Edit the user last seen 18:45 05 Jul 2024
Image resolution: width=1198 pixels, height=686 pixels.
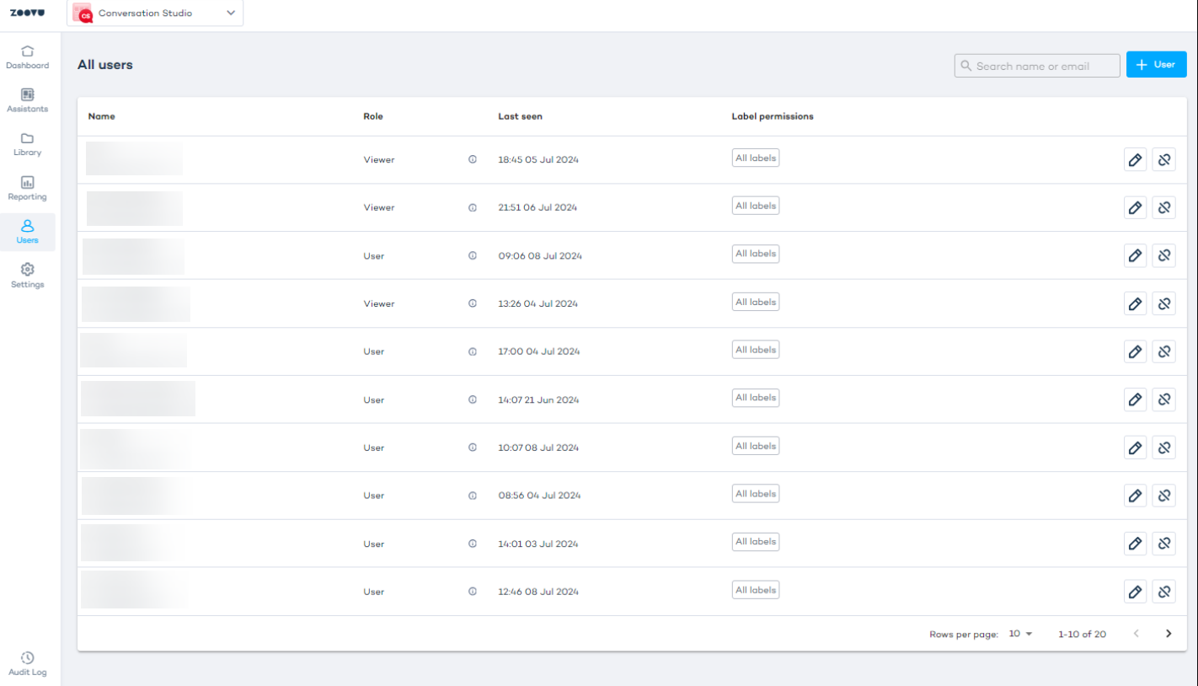coord(1136,160)
